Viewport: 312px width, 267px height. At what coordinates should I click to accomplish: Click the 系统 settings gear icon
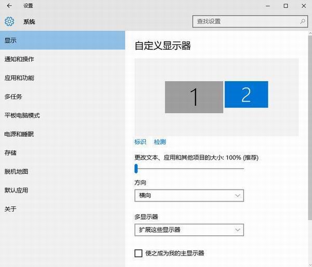[x=9, y=21]
